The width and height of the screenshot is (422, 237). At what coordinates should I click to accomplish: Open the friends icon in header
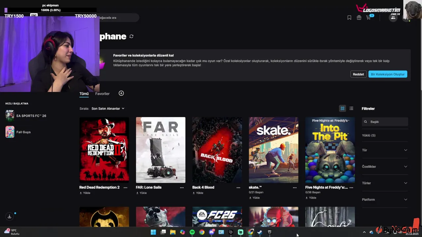(393, 18)
